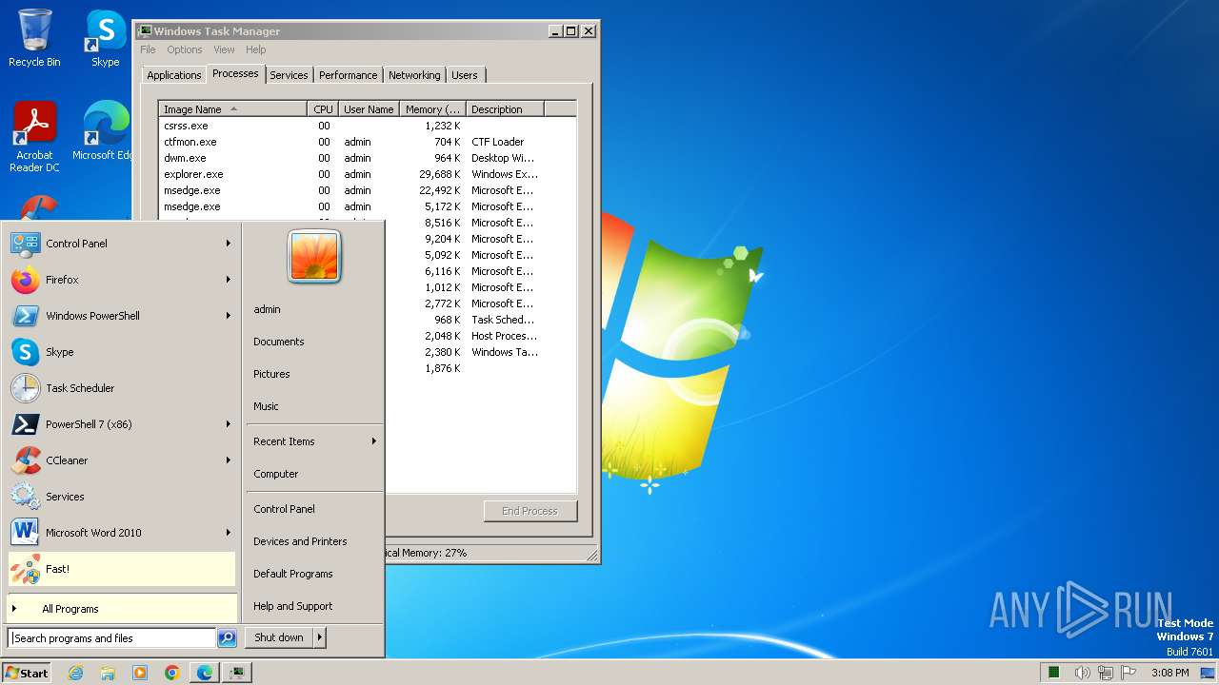Expand Recent Items submenu
Viewport: 1219px width, 685px height.
(314, 441)
